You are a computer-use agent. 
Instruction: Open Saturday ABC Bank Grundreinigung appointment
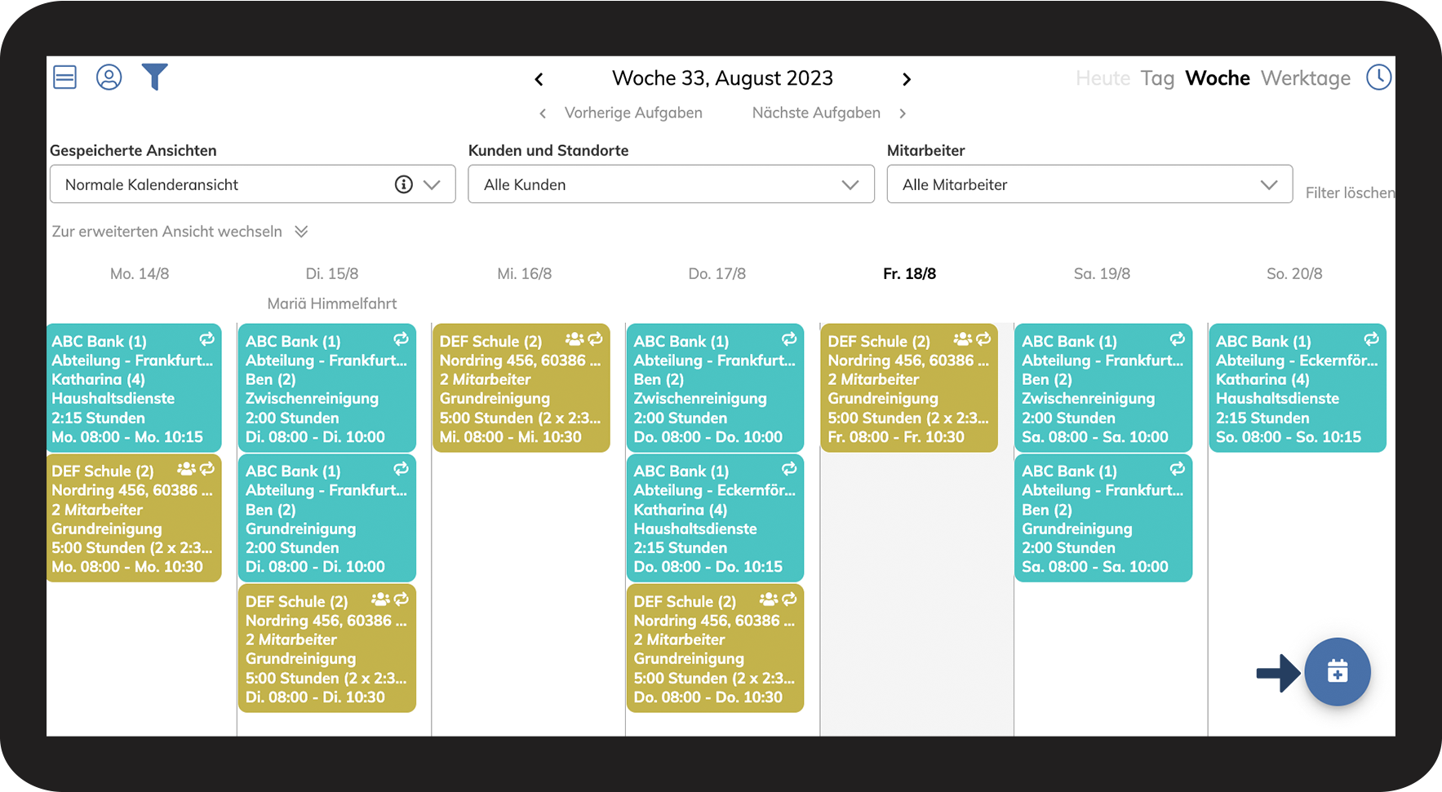tap(1103, 518)
